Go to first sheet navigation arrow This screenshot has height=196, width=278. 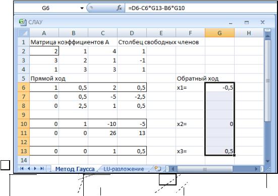22,169
